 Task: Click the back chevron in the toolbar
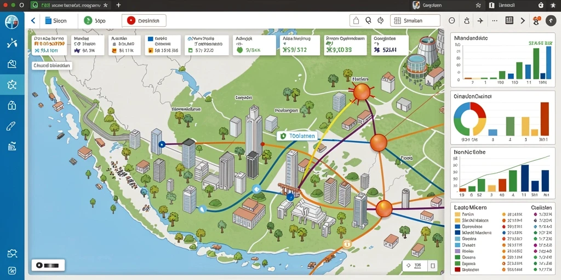point(33,21)
